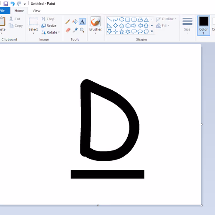Switch to the Home tab

click(x=19, y=11)
